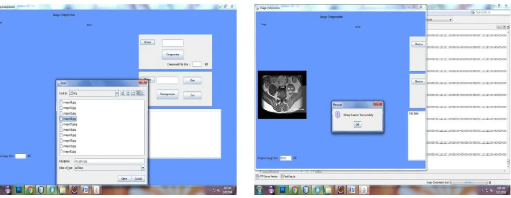Select highlighted image04.jpg in the file list

tap(68, 119)
